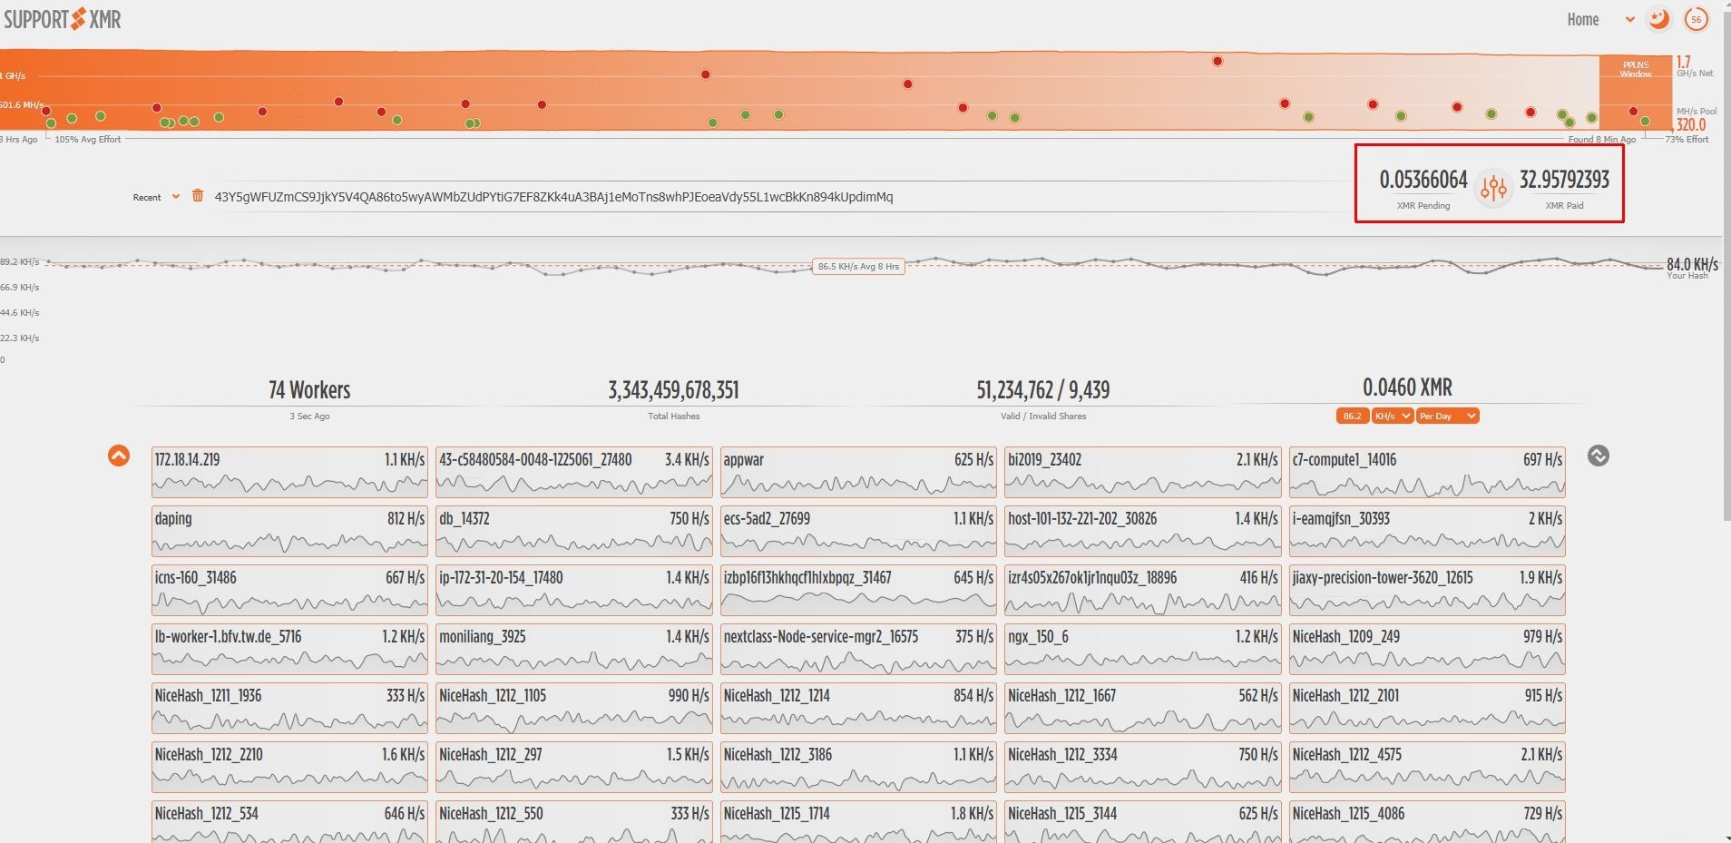Viewport: 1731px width, 843px height.
Task: Click the circular refresh timer showing 56
Action: coord(1696,19)
